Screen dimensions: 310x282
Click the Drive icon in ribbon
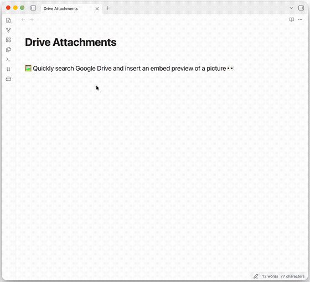[8, 79]
